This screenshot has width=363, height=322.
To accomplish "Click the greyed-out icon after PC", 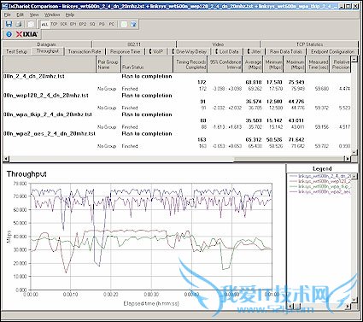I will point(124,24).
